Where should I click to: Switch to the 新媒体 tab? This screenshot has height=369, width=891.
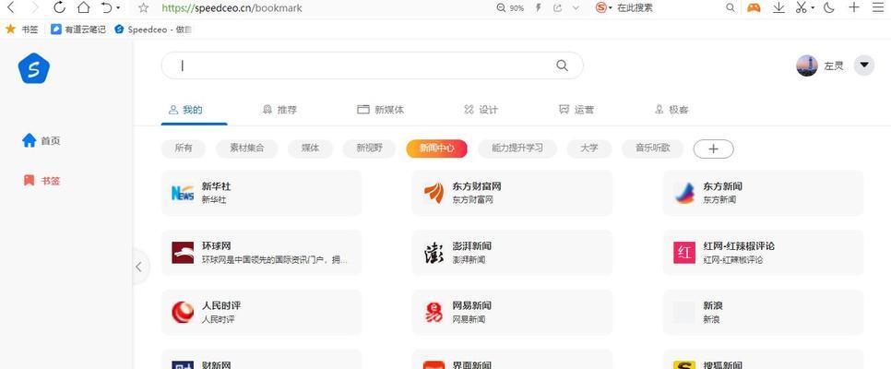[x=380, y=110]
